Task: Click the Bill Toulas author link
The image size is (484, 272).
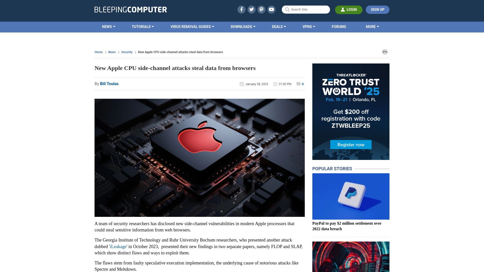Action: (109, 84)
